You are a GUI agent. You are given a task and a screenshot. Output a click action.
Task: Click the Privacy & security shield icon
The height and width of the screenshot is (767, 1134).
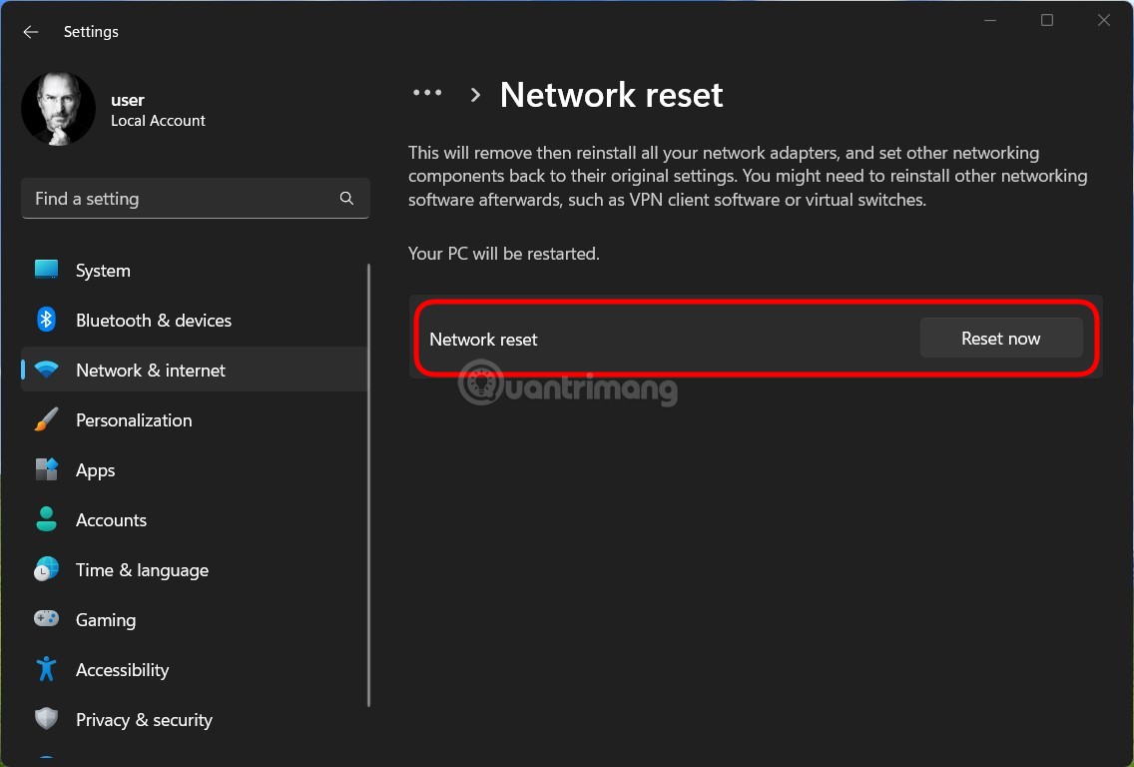[x=46, y=719]
